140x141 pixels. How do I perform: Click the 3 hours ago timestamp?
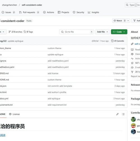[x=119, y=99]
